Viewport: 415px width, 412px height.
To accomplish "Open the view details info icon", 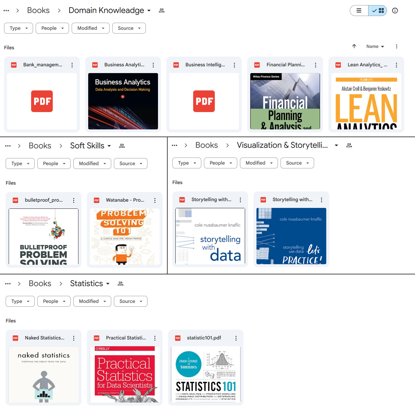I will click(395, 11).
